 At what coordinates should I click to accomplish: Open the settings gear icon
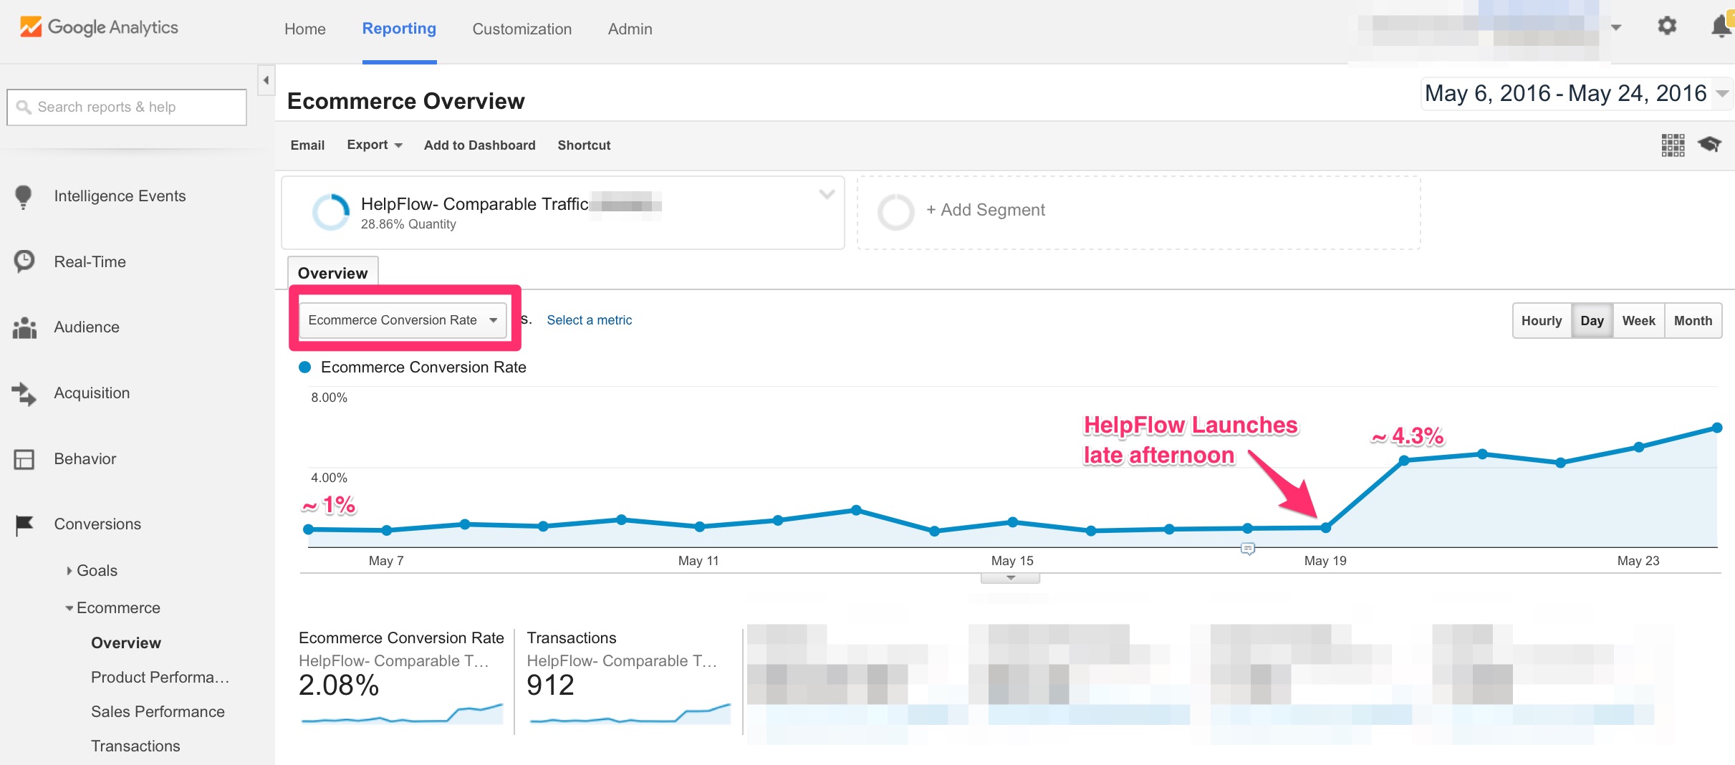[1667, 27]
